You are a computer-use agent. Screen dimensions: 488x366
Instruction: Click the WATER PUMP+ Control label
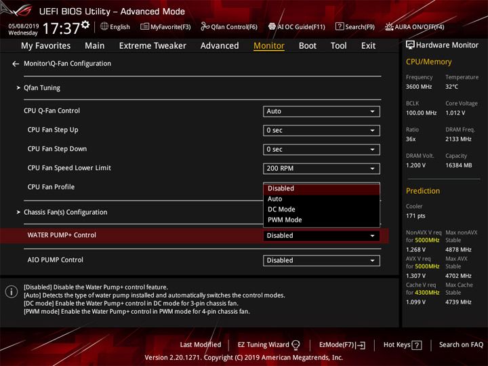(x=62, y=235)
